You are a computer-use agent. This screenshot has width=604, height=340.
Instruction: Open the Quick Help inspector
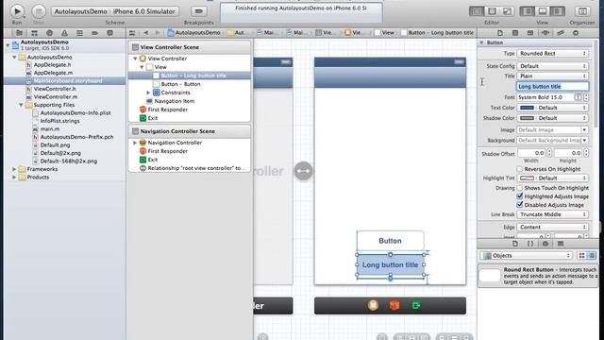tap(515, 33)
